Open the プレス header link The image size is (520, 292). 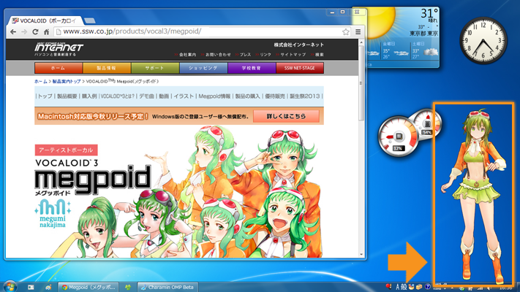tap(245, 55)
